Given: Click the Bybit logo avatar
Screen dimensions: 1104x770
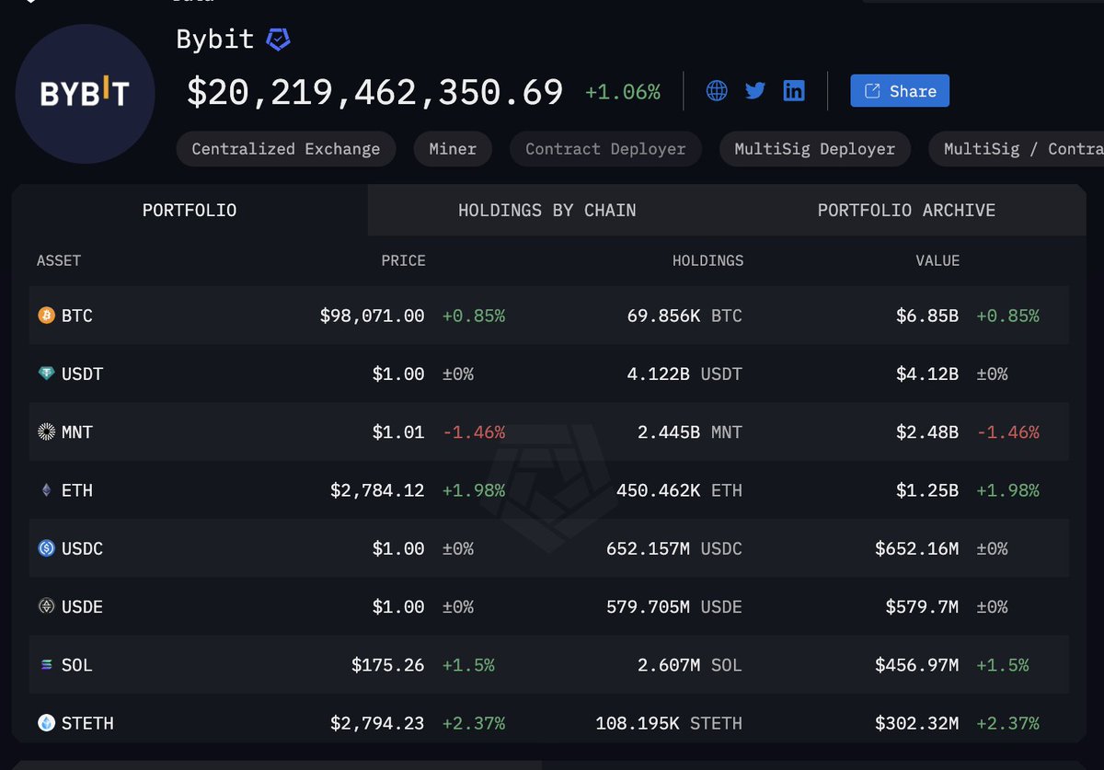Looking at the screenshot, I should coord(85,94).
